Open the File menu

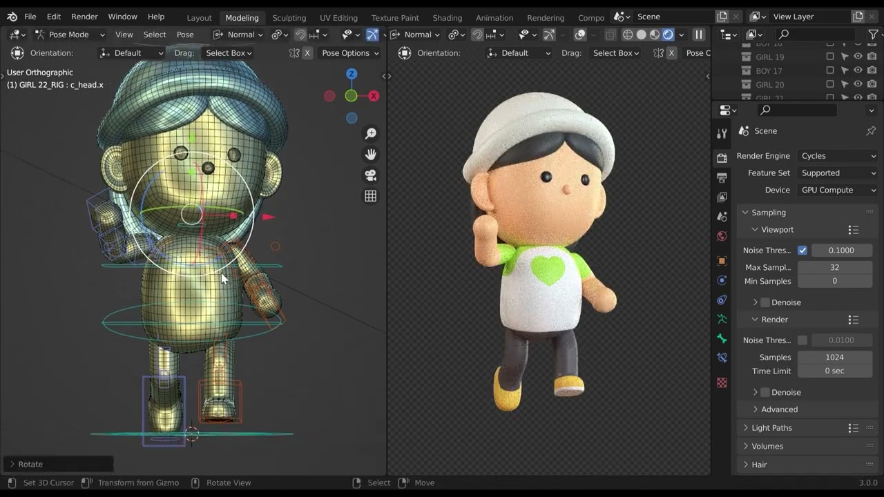pyautogui.click(x=30, y=17)
